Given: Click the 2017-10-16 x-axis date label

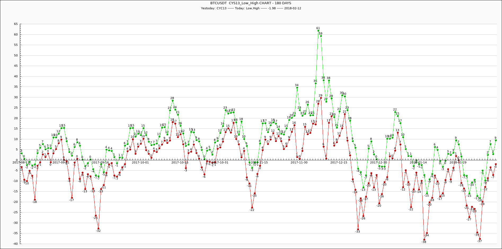Looking at the screenshot, I should (180, 162).
